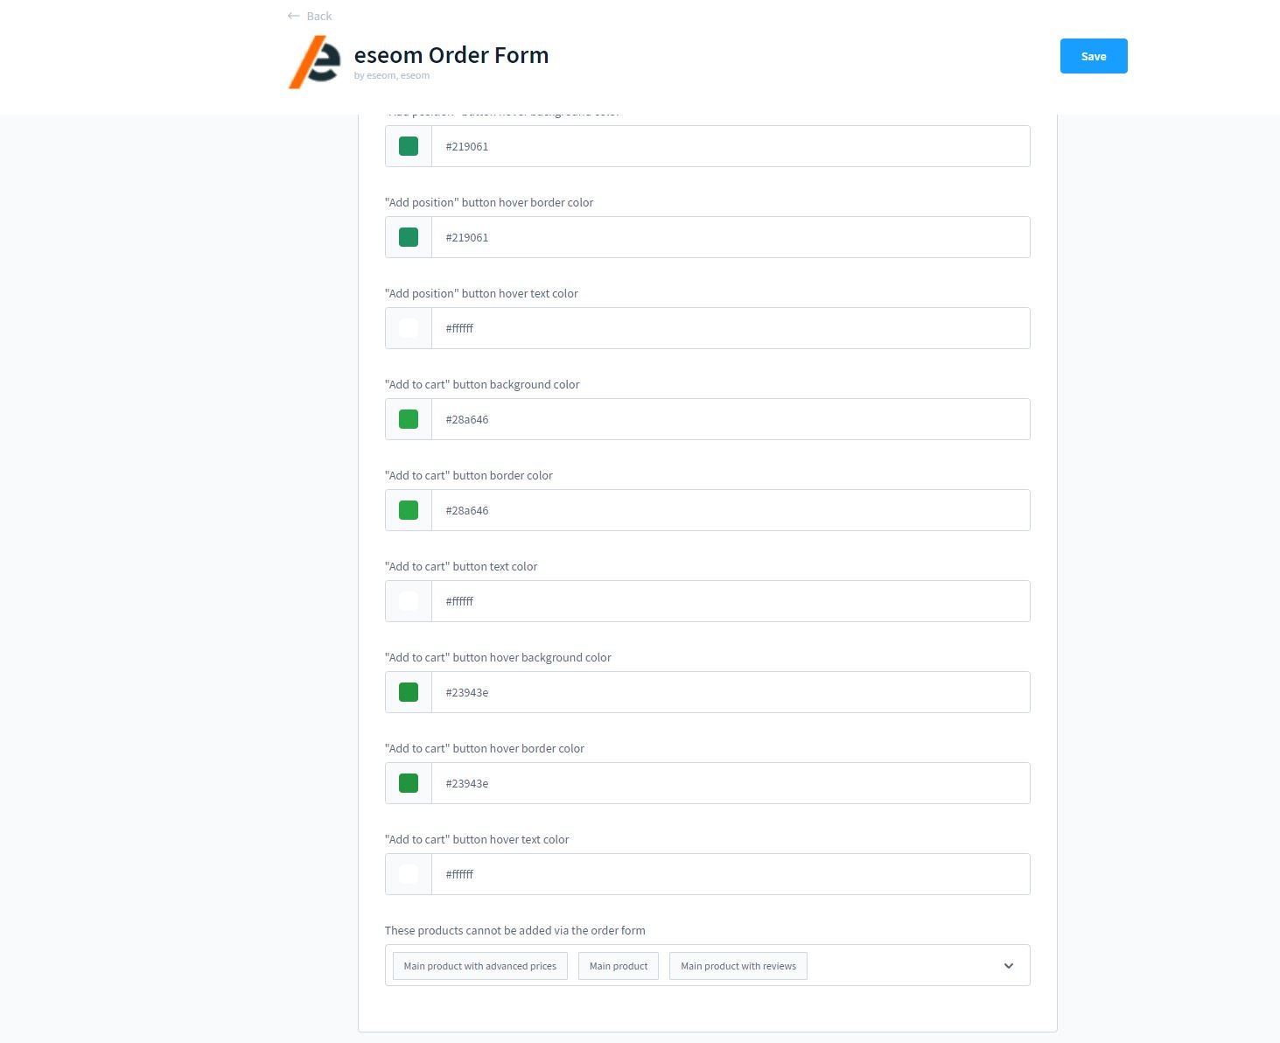Open swatch for Add to cart hover background color
Viewport: 1280px width, 1043px height.
click(x=409, y=692)
